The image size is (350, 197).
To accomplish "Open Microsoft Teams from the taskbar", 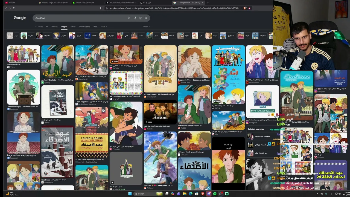I will [x=179, y=194].
